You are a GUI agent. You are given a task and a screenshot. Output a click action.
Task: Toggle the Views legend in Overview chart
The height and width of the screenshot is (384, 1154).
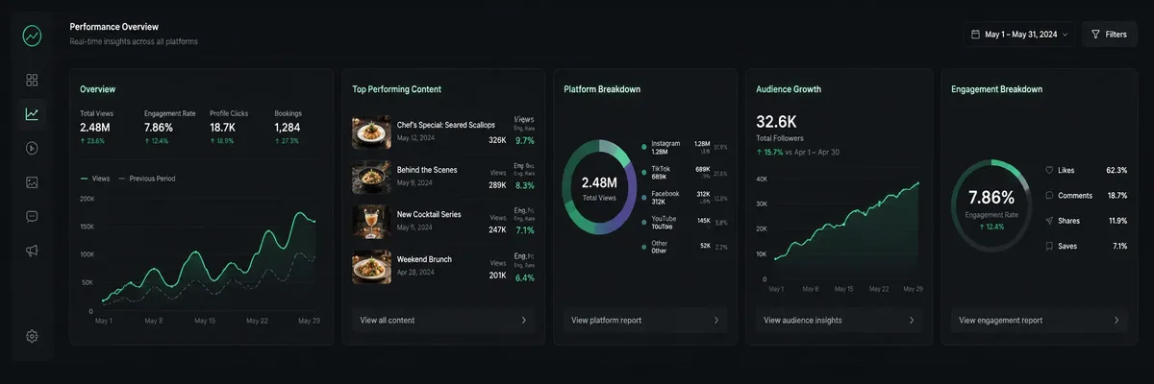coord(96,178)
